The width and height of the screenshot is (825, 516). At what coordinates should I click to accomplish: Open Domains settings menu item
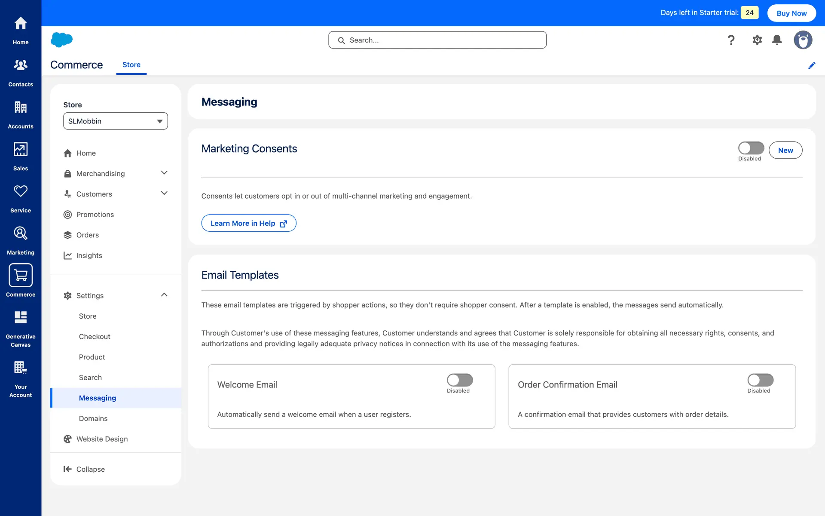[x=93, y=418]
